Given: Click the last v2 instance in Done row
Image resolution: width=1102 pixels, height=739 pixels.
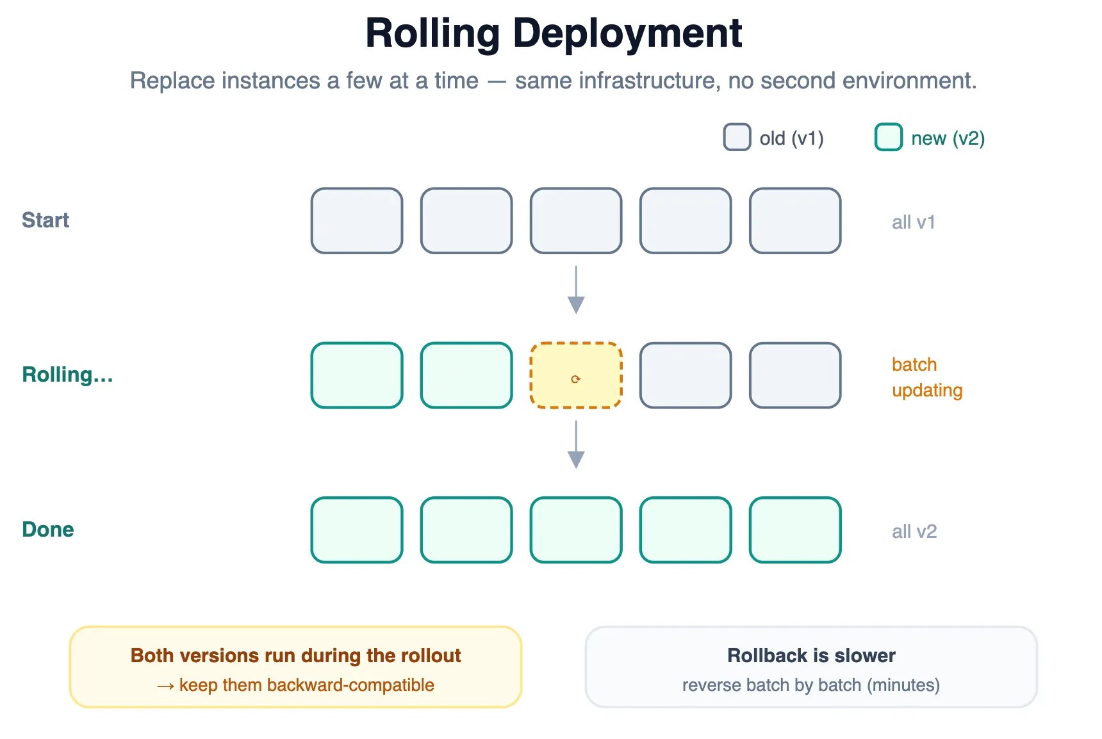Looking at the screenshot, I should coord(795,530).
